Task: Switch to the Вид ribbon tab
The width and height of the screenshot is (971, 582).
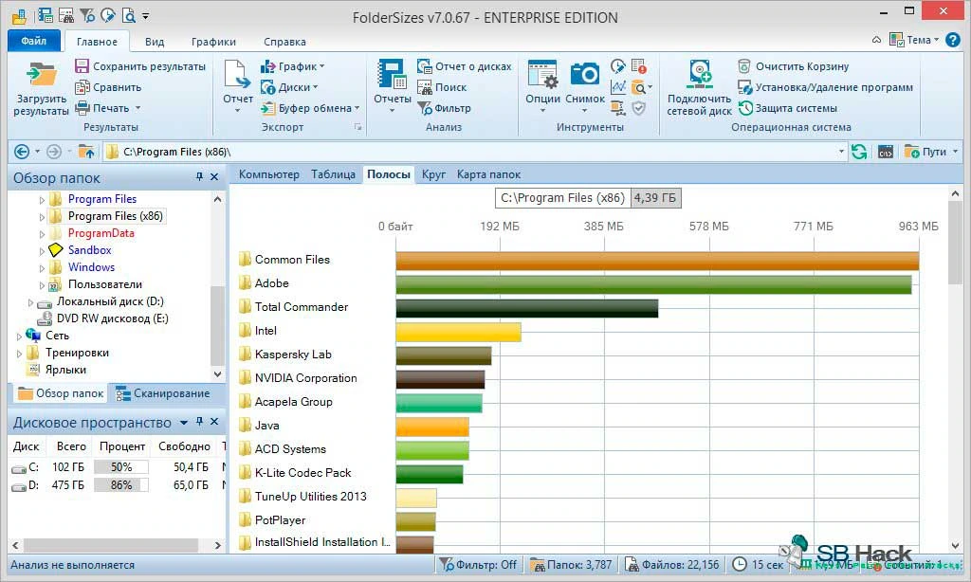Action: point(155,42)
